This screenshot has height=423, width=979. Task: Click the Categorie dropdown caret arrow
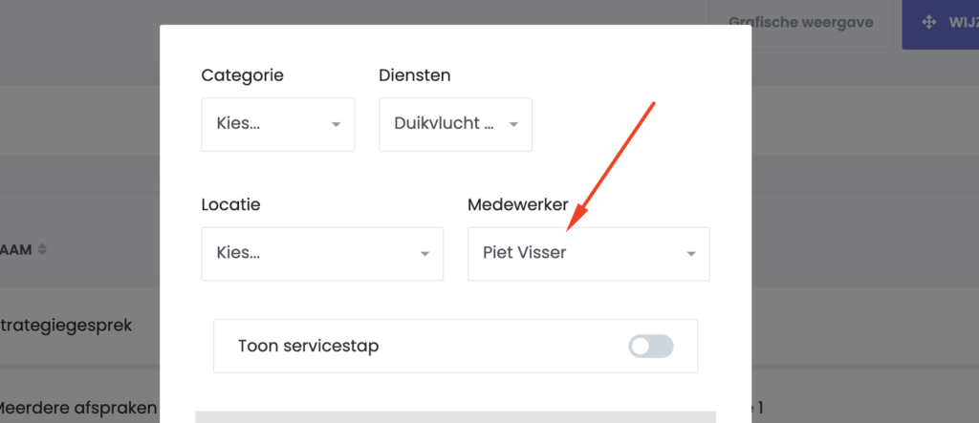[336, 125]
